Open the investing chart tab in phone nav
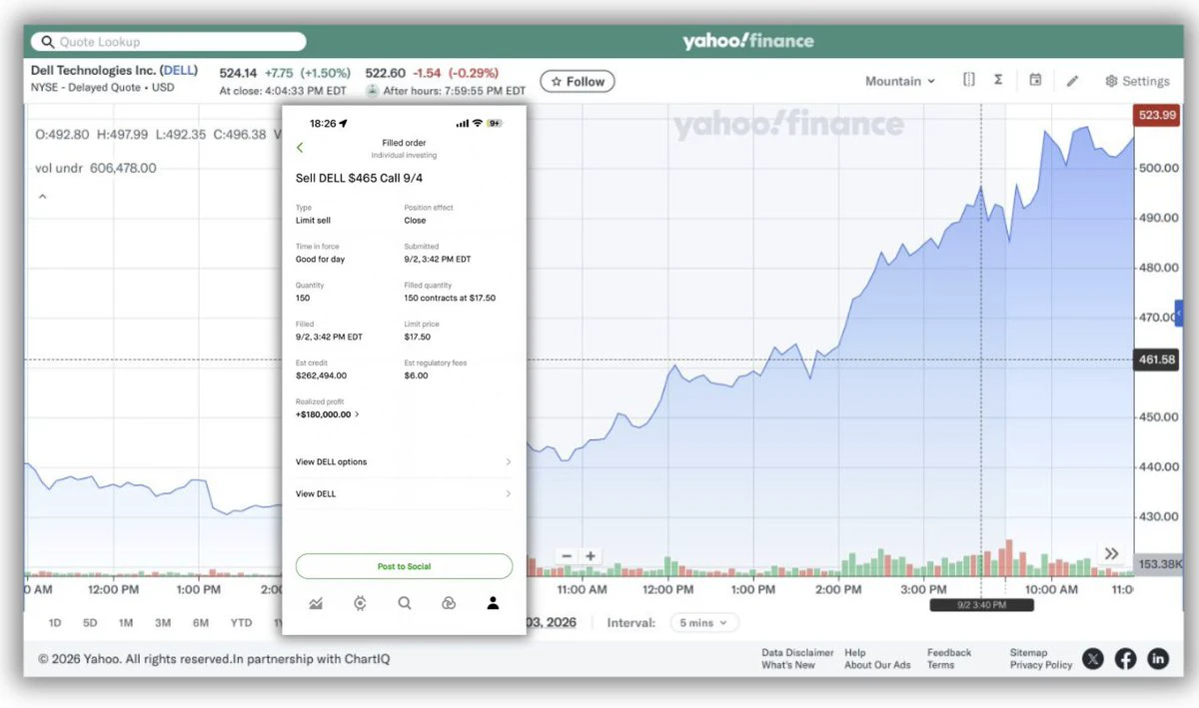The width and height of the screenshot is (1199, 708). tap(316, 603)
